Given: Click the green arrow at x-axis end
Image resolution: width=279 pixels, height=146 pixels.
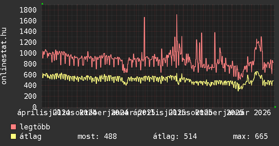Looking at the screenshot, I should click(275, 107).
